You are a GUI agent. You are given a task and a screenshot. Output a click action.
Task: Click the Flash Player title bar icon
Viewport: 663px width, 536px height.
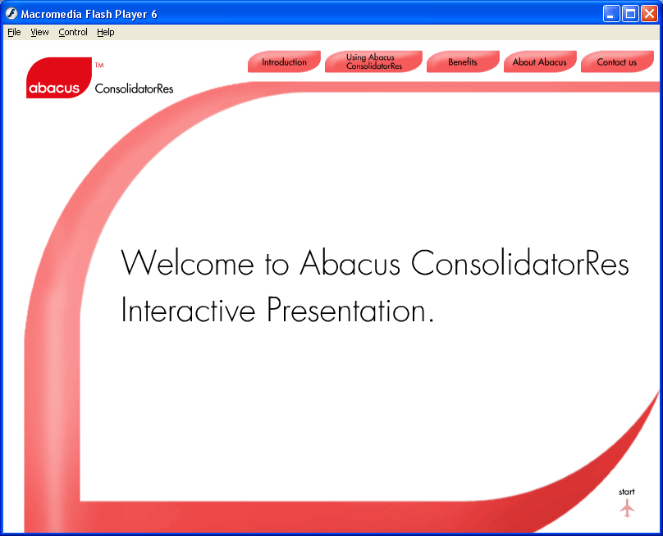[11, 13]
